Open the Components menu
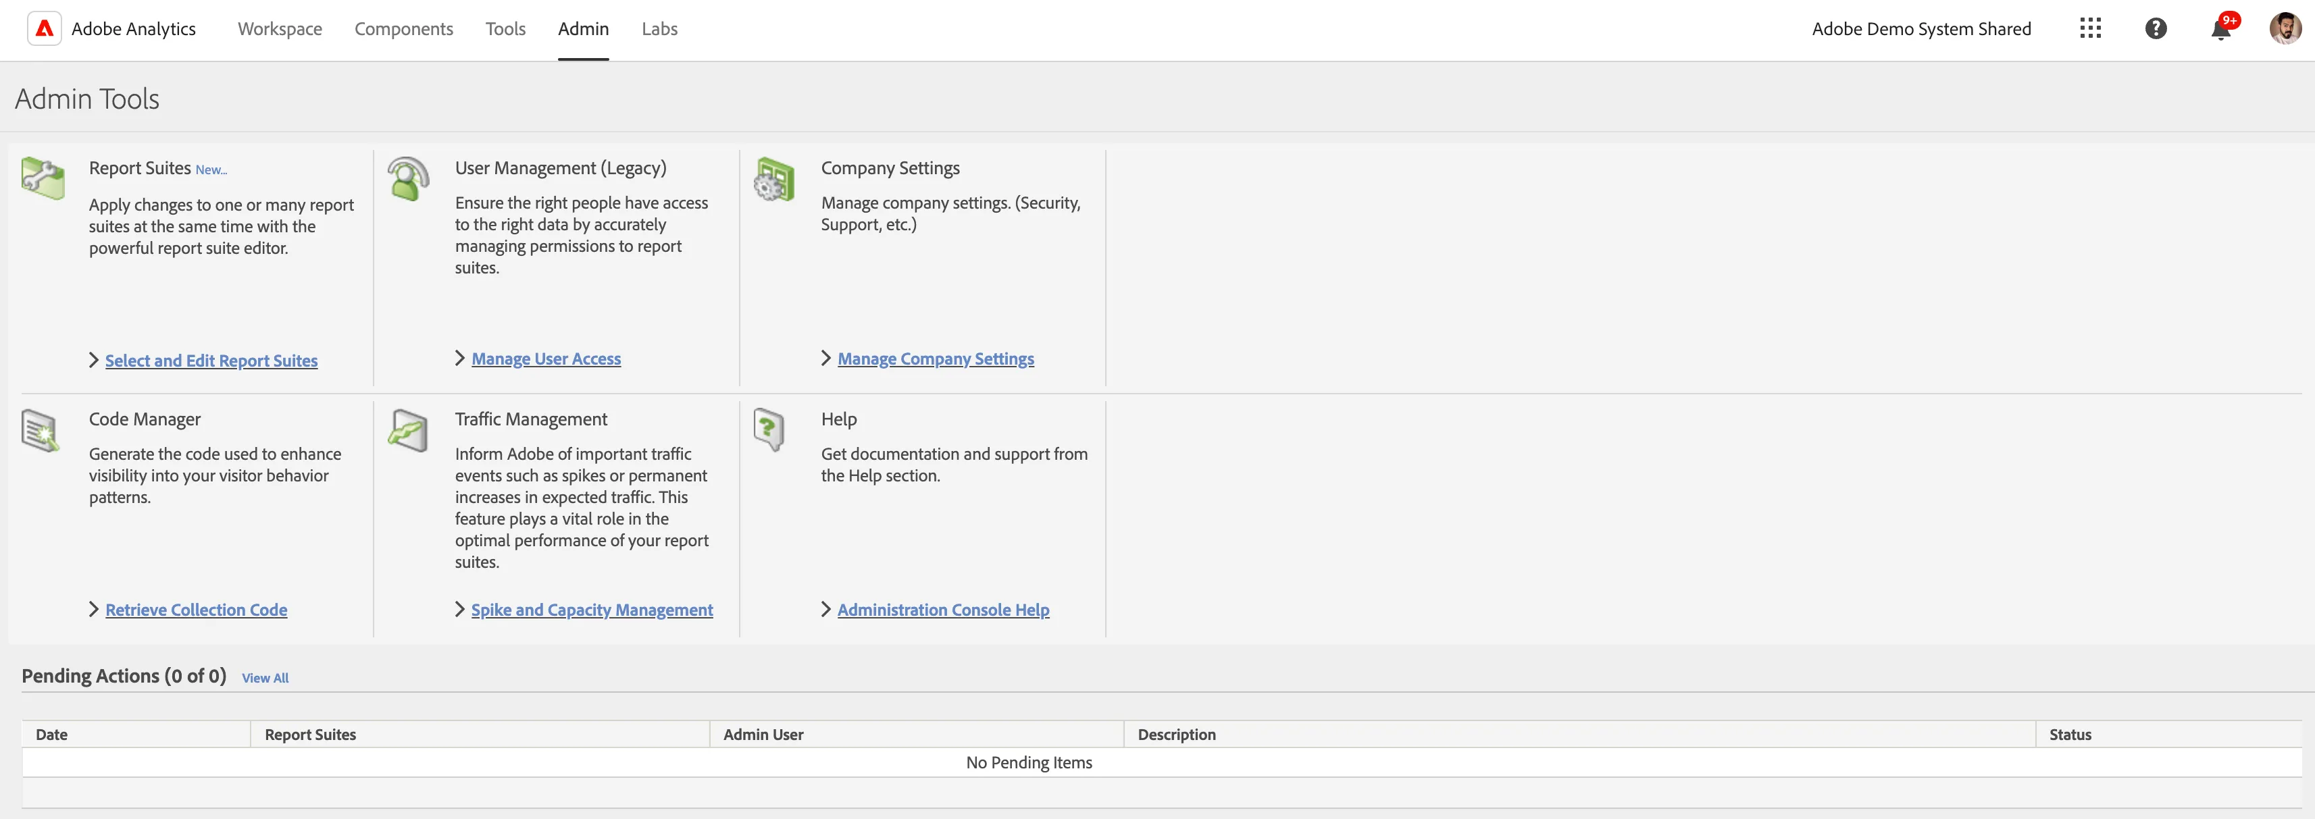 (x=403, y=29)
